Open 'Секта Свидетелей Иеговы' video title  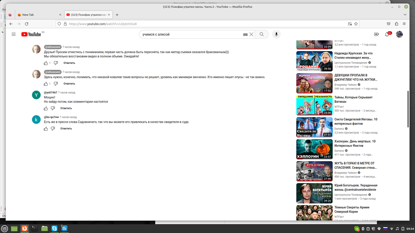356,122
